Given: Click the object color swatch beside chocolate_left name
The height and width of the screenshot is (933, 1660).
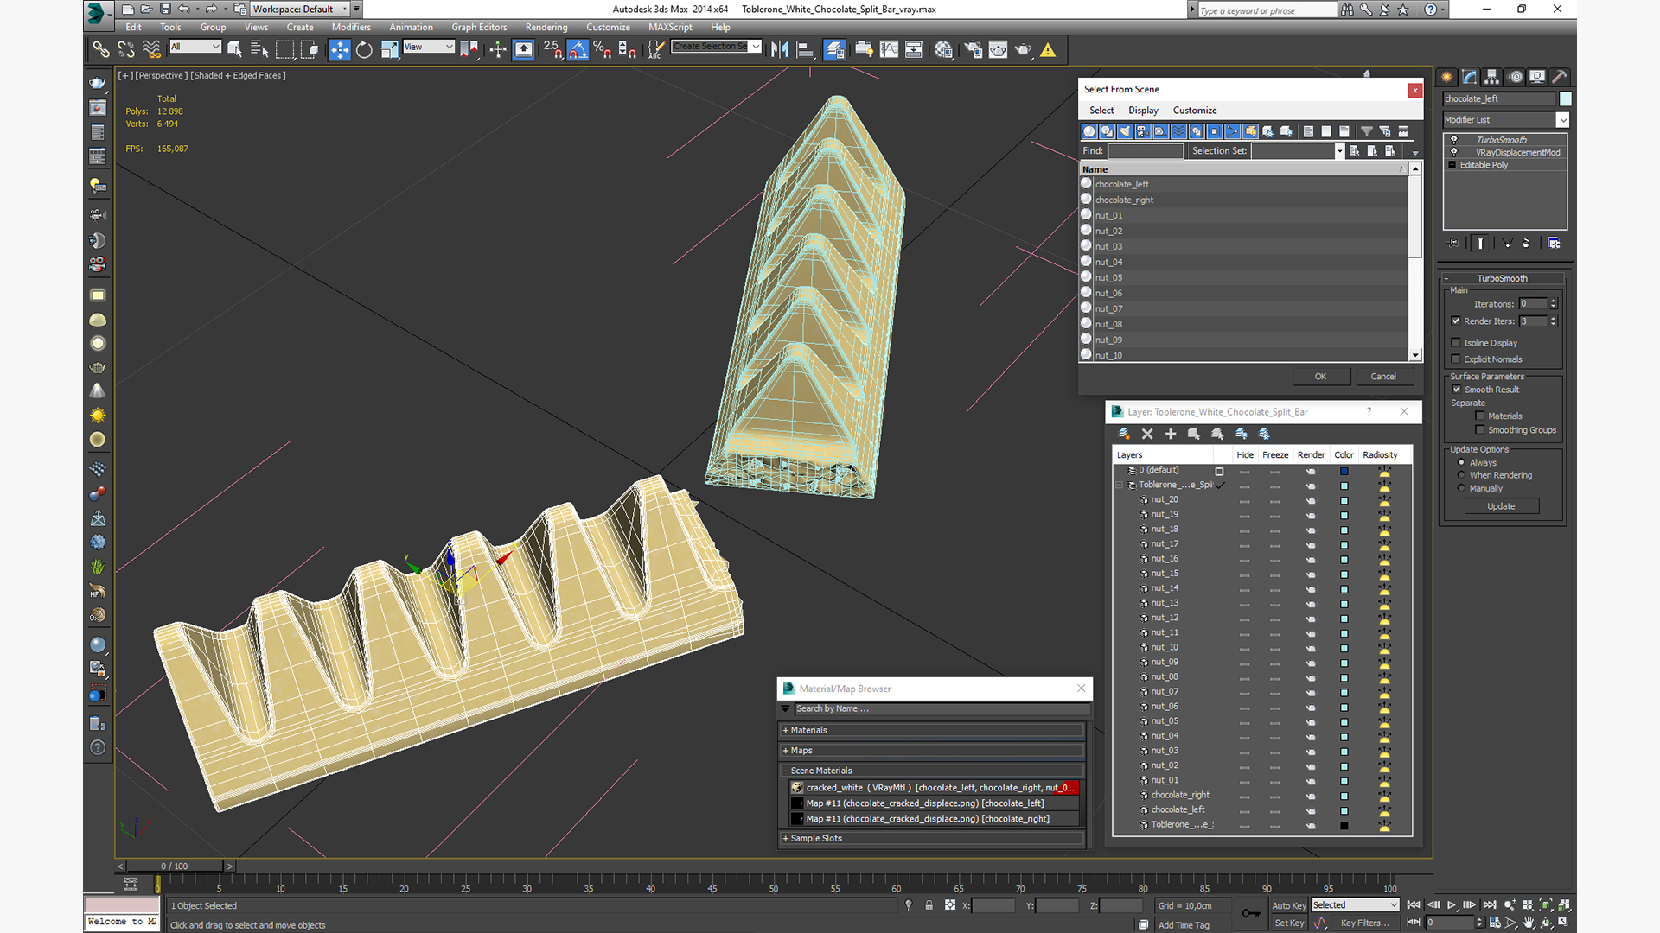Looking at the screenshot, I should click(1565, 99).
